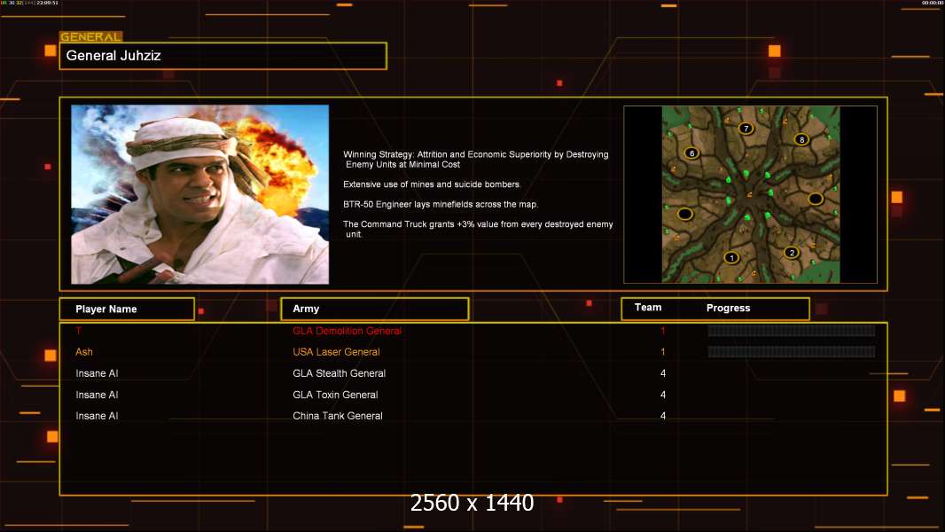
Task: Click the GLA Stealth General row
Action: coord(339,373)
